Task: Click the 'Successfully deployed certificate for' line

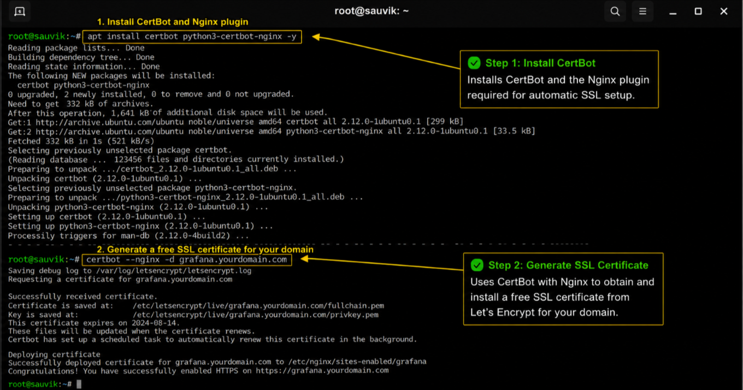Action: pyautogui.click(x=217, y=362)
